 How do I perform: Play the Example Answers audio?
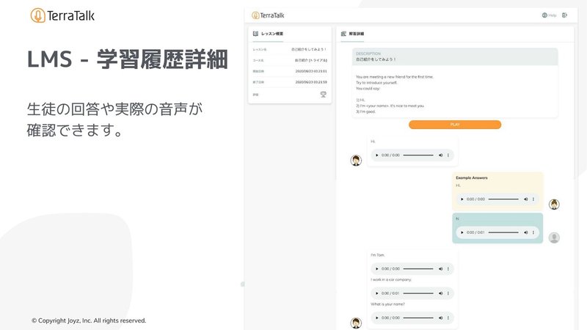(x=462, y=199)
